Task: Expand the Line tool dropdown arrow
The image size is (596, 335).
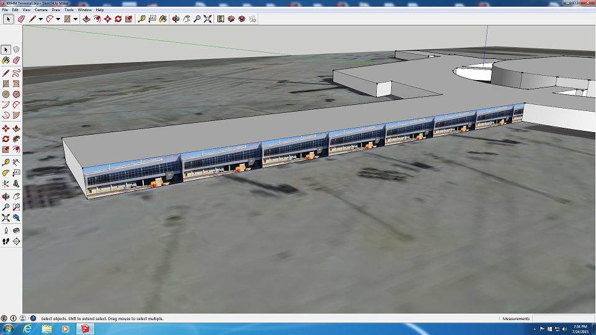Action: click(41, 19)
